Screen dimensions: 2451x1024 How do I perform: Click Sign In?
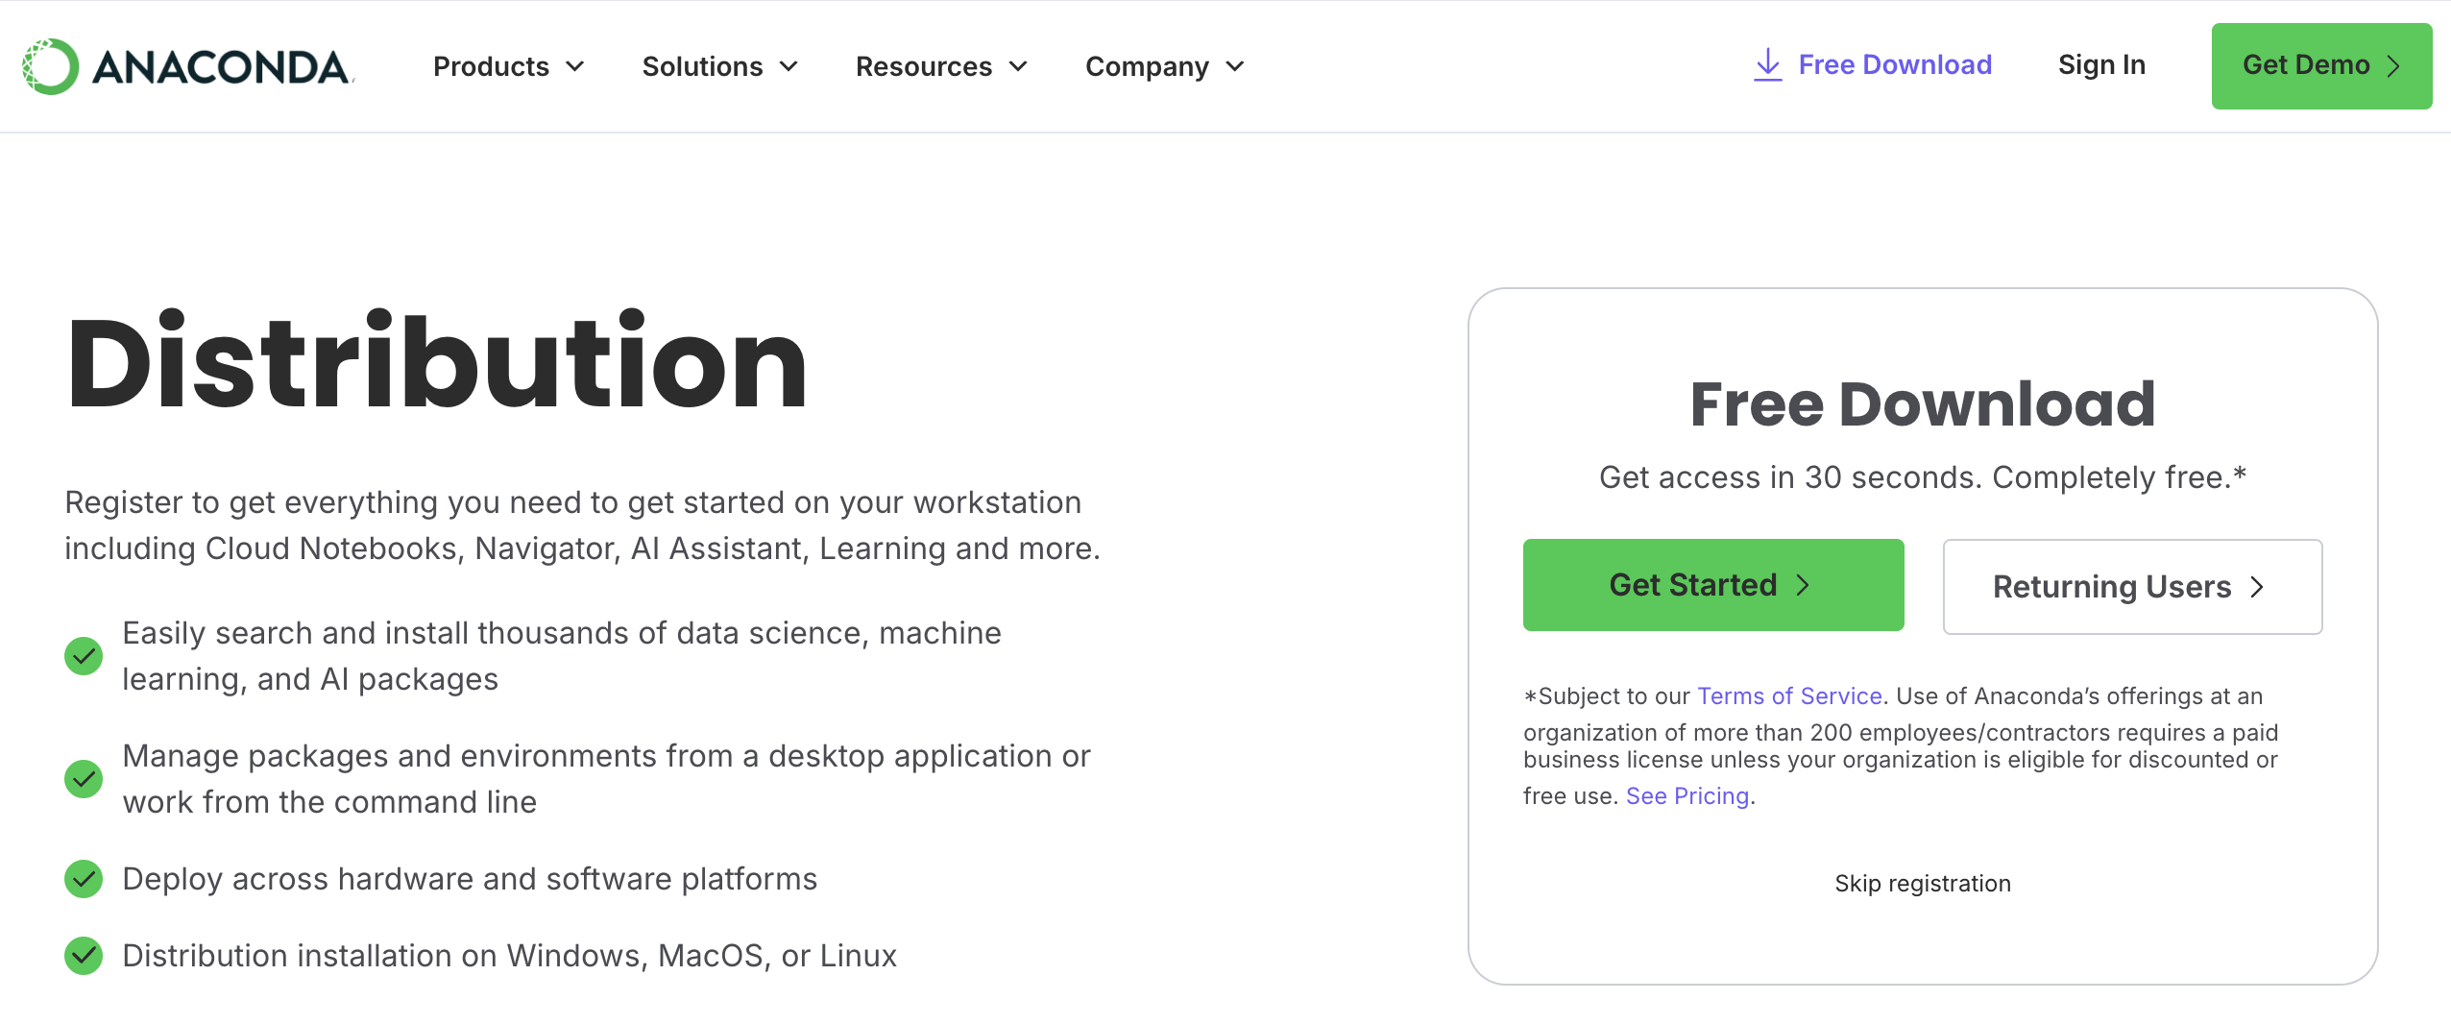point(2101,64)
